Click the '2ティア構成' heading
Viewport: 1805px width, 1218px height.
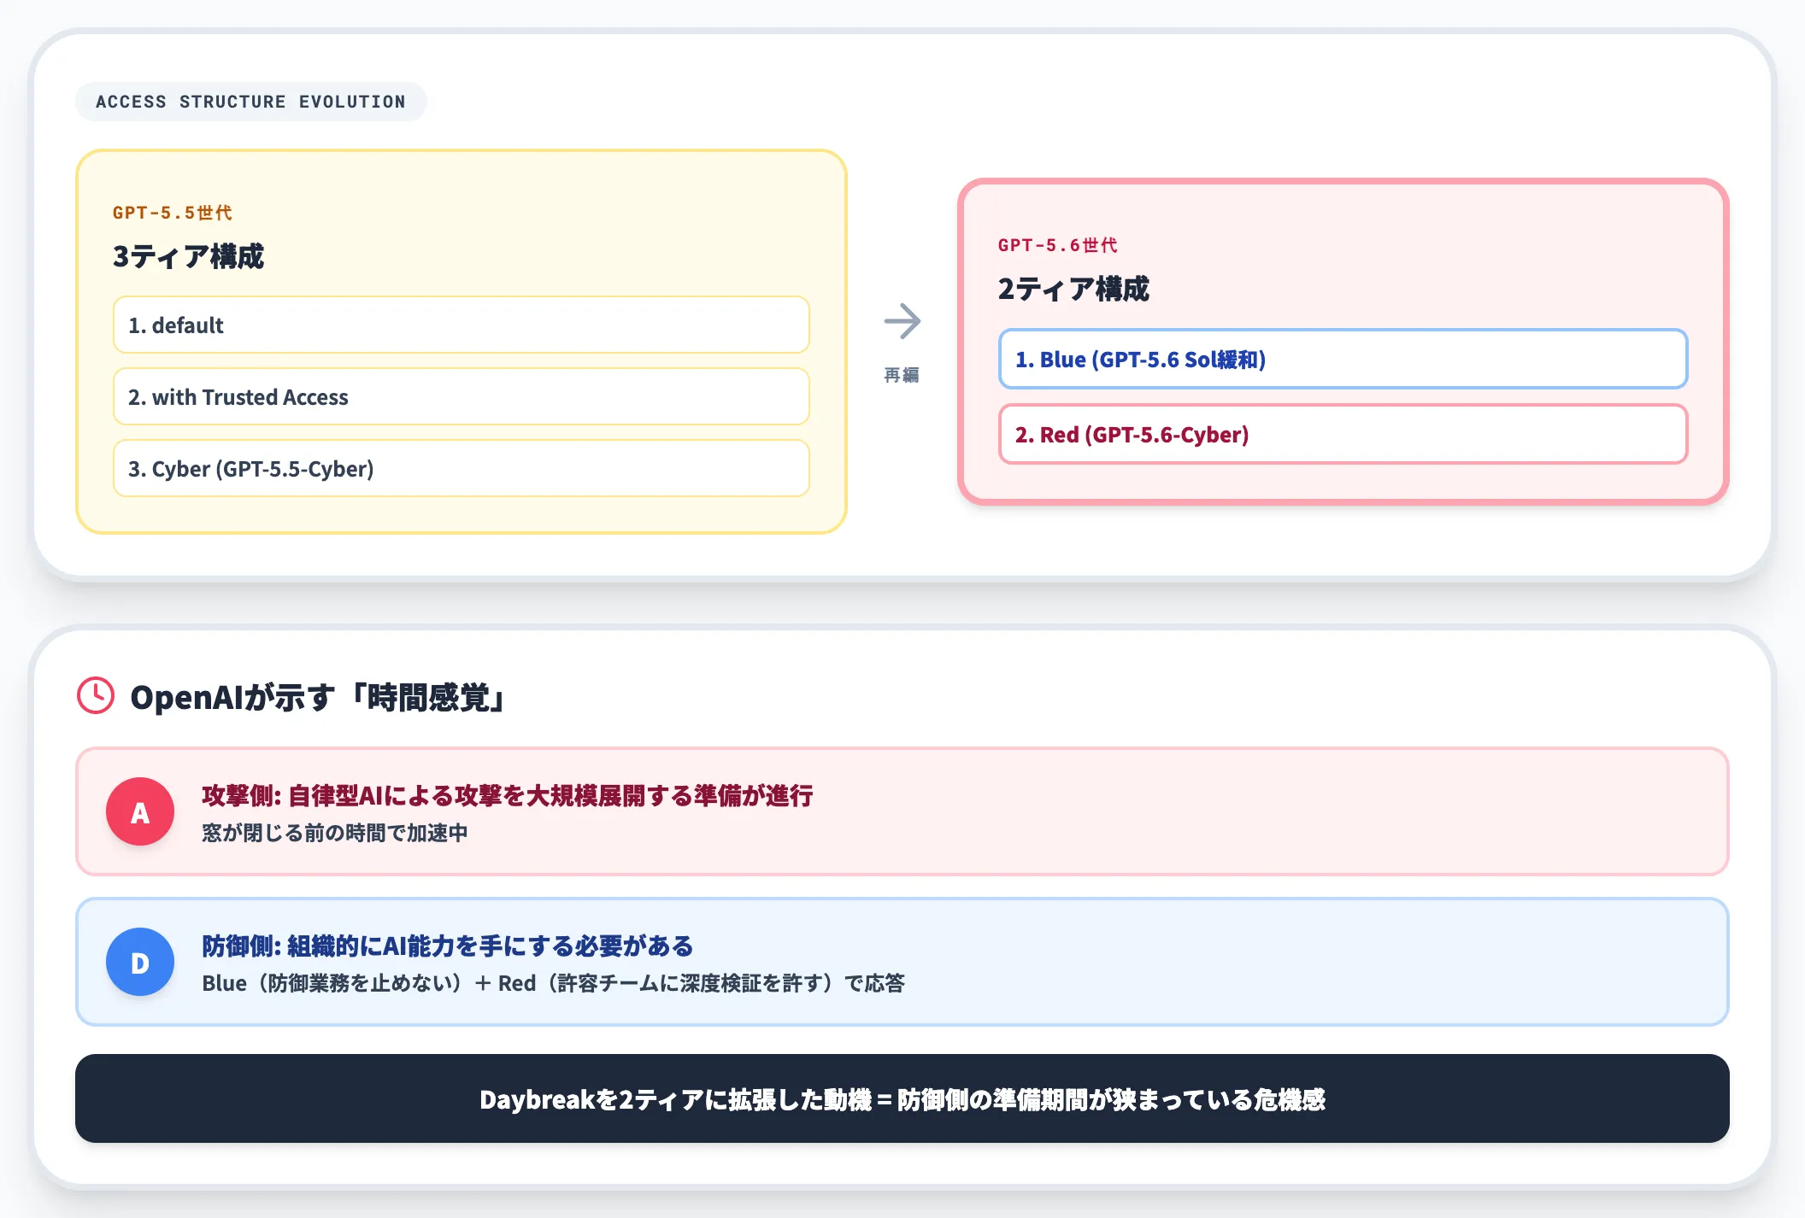1074,289
